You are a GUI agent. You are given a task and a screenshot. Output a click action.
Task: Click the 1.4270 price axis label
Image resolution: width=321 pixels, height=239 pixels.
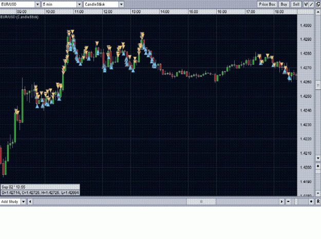pyautogui.click(x=306, y=68)
